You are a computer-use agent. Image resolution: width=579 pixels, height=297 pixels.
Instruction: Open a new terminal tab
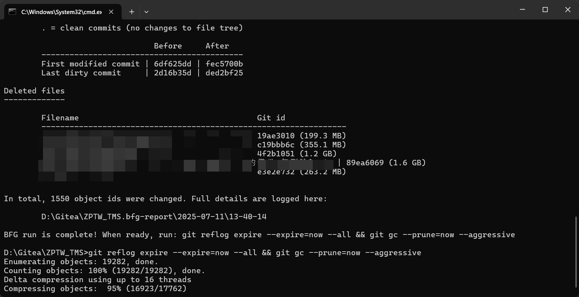(x=132, y=12)
